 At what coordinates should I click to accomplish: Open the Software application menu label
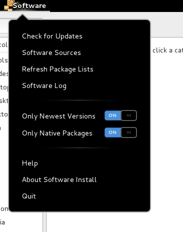29,5
